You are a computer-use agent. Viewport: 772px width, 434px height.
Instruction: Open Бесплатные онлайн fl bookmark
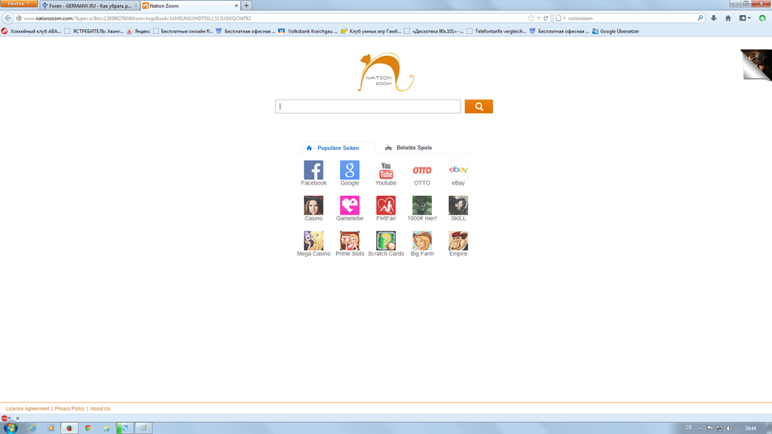point(183,31)
